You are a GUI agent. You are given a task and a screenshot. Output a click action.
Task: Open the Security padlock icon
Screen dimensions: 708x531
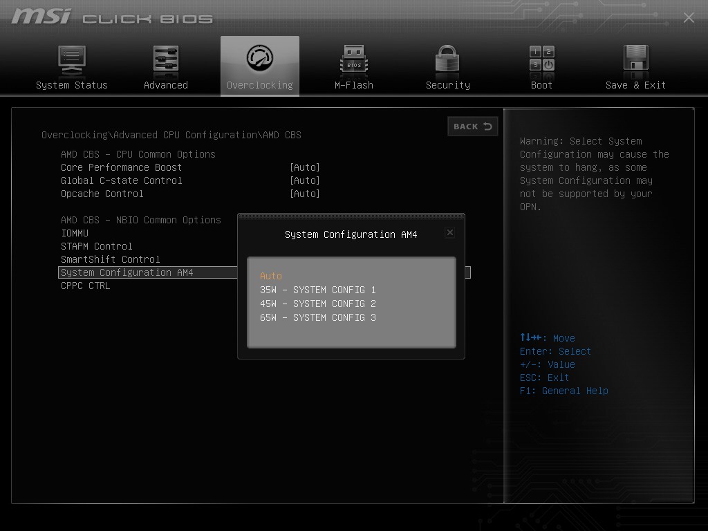(x=447, y=58)
